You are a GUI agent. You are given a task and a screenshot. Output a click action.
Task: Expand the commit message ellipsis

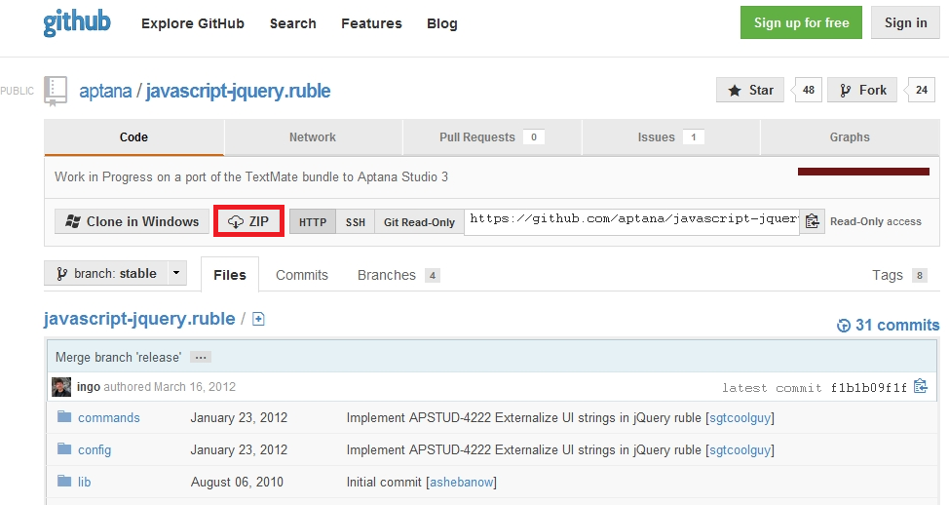[201, 357]
